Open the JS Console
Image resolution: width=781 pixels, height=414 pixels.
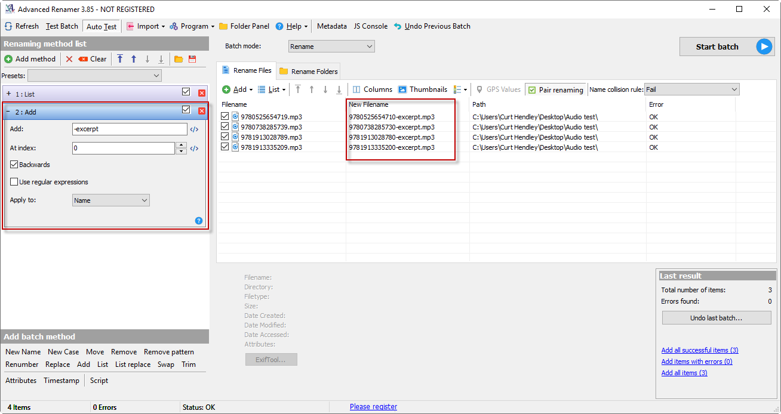coord(371,26)
